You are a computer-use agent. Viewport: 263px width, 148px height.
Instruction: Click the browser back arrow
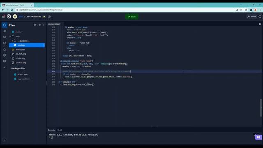[x=3, y=10]
